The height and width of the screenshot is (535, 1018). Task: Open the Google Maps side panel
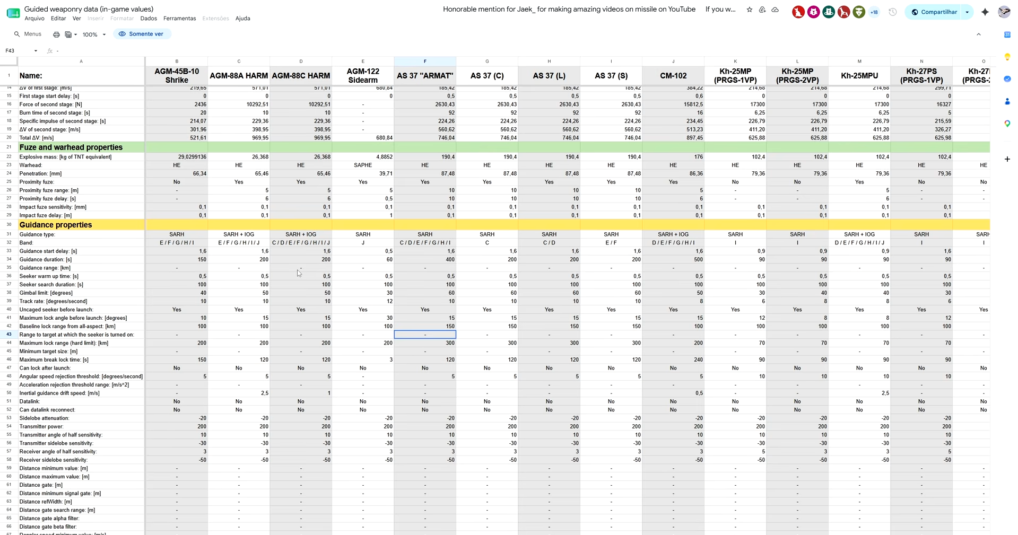coord(1007,124)
